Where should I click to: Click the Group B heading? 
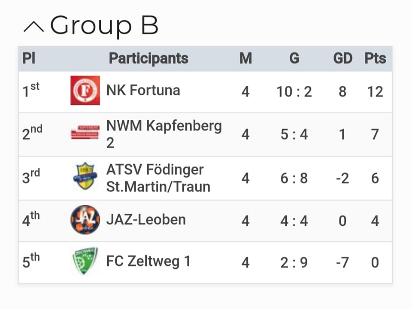pyautogui.click(x=104, y=25)
